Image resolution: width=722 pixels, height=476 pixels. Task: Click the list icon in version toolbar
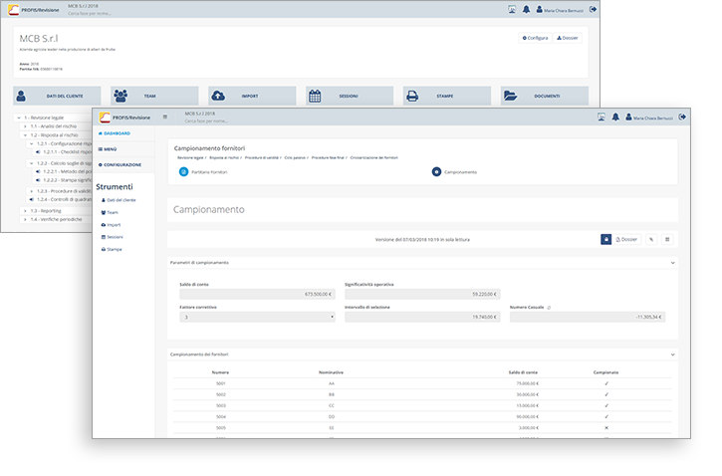point(667,239)
